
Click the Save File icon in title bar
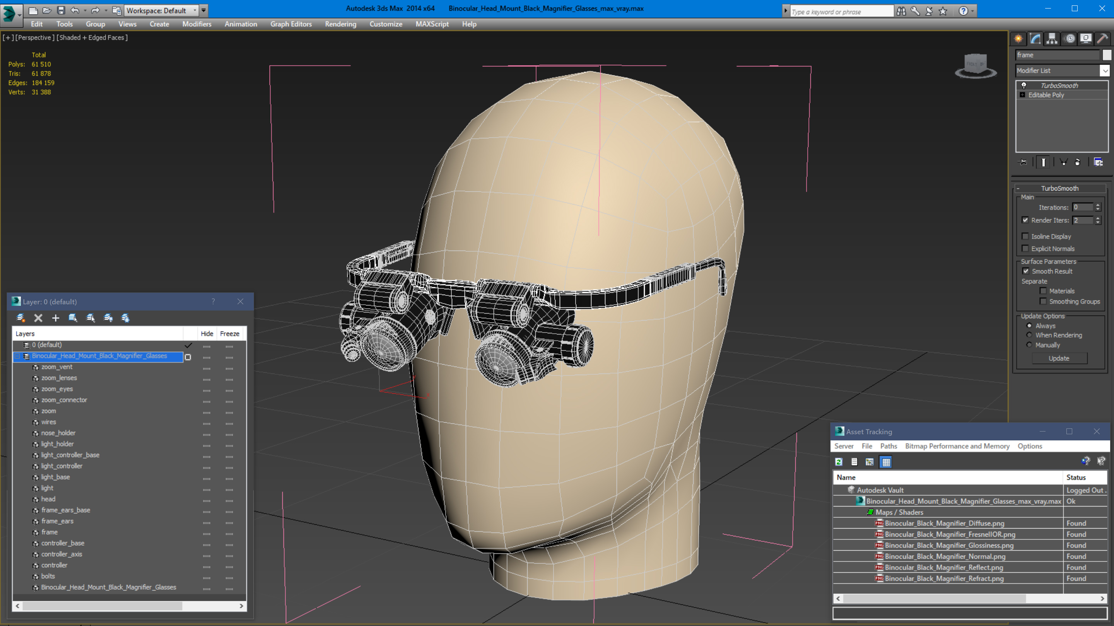(61, 10)
